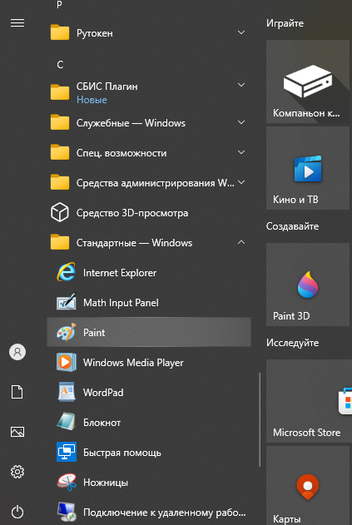The height and width of the screenshot is (525, 352).
Task: Open Средство 3D-просмотра entry
Action: [149, 212]
